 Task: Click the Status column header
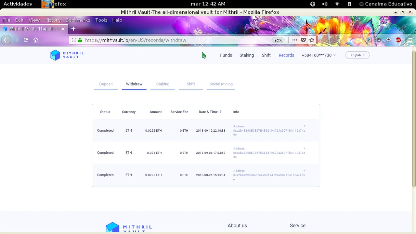pyautogui.click(x=105, y=112)
